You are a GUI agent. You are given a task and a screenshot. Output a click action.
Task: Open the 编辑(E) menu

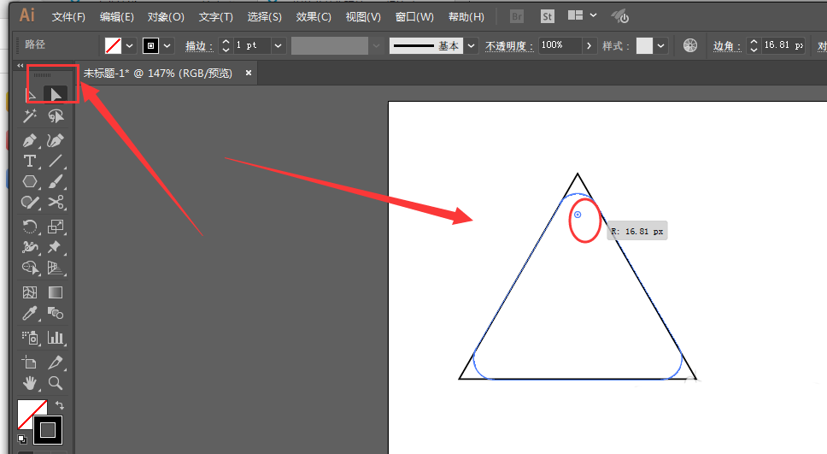point(116,17)
